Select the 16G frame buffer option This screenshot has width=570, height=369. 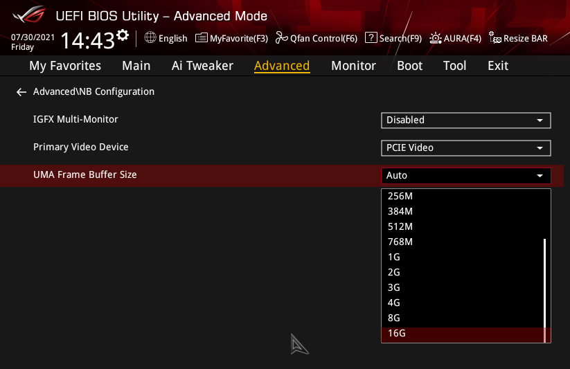click(x=397, y=334)
